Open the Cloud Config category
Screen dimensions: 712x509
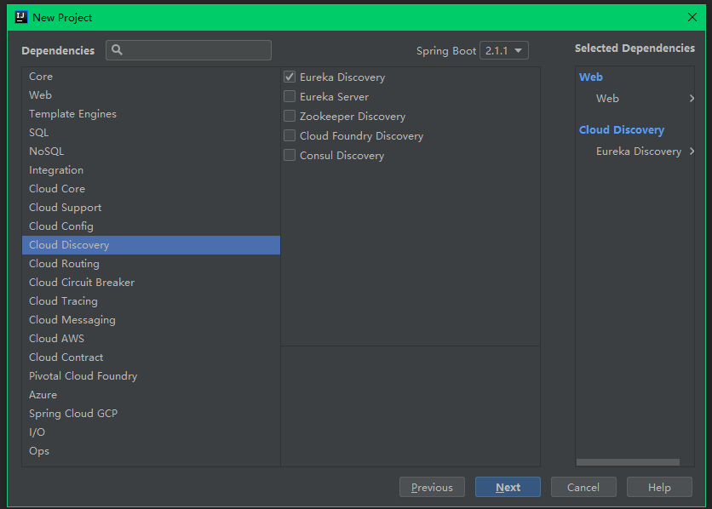point(152,226)
